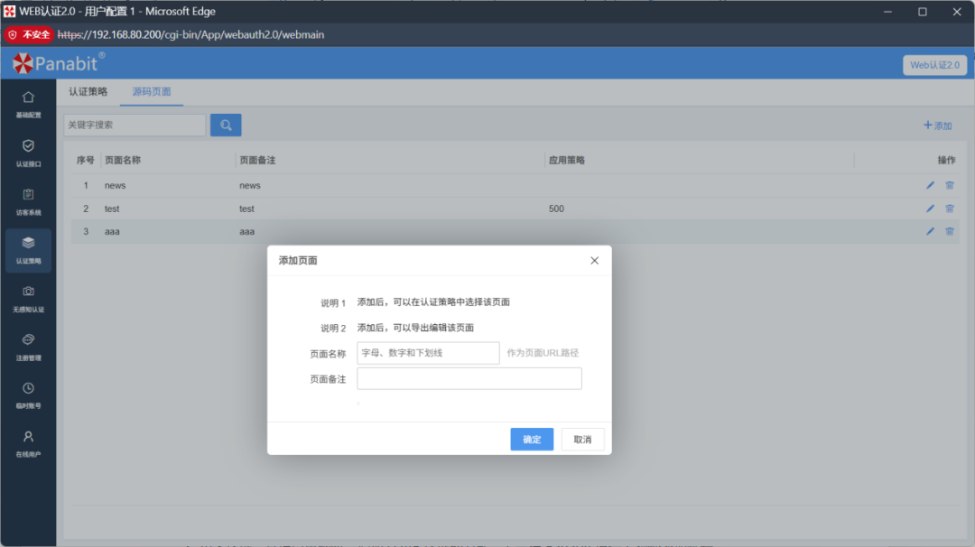Delete the aaa page entry
Viewport: 975px width, 547px height.
(949, 231)
